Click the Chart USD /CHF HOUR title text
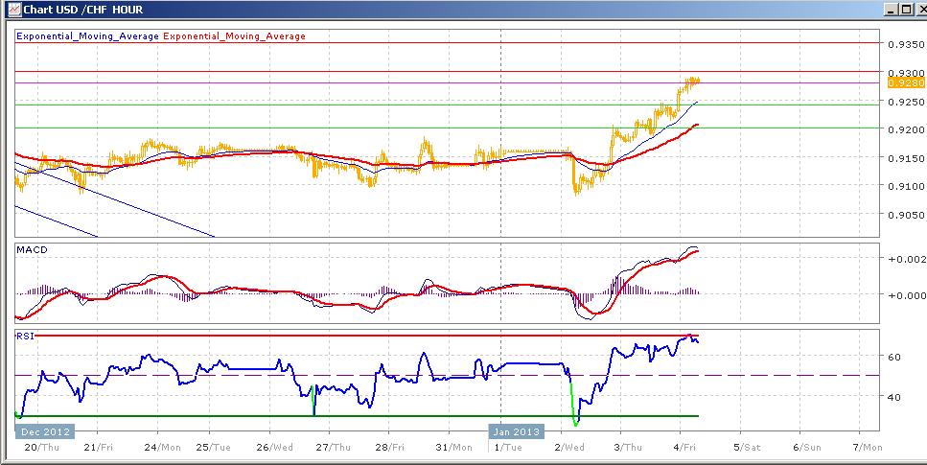 click(x=82, y=10)
